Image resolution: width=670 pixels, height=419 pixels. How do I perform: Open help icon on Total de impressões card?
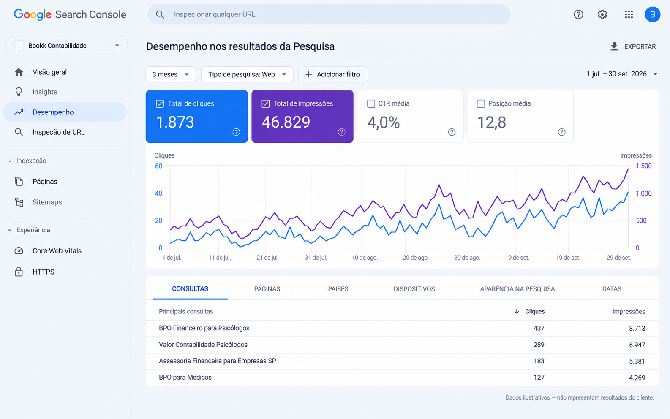(x=342, y=132)
